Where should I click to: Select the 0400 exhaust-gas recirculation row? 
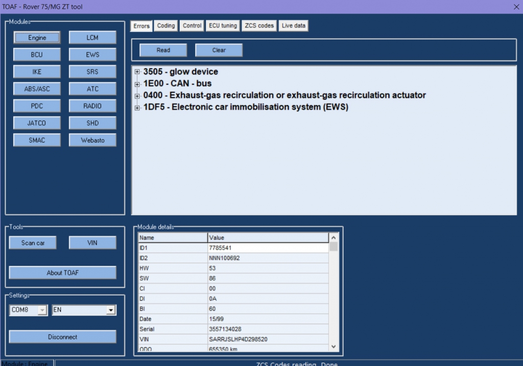pos(284,95)
